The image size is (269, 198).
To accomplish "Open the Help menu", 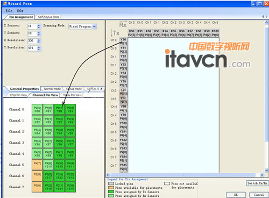I will tap(20, 11).
